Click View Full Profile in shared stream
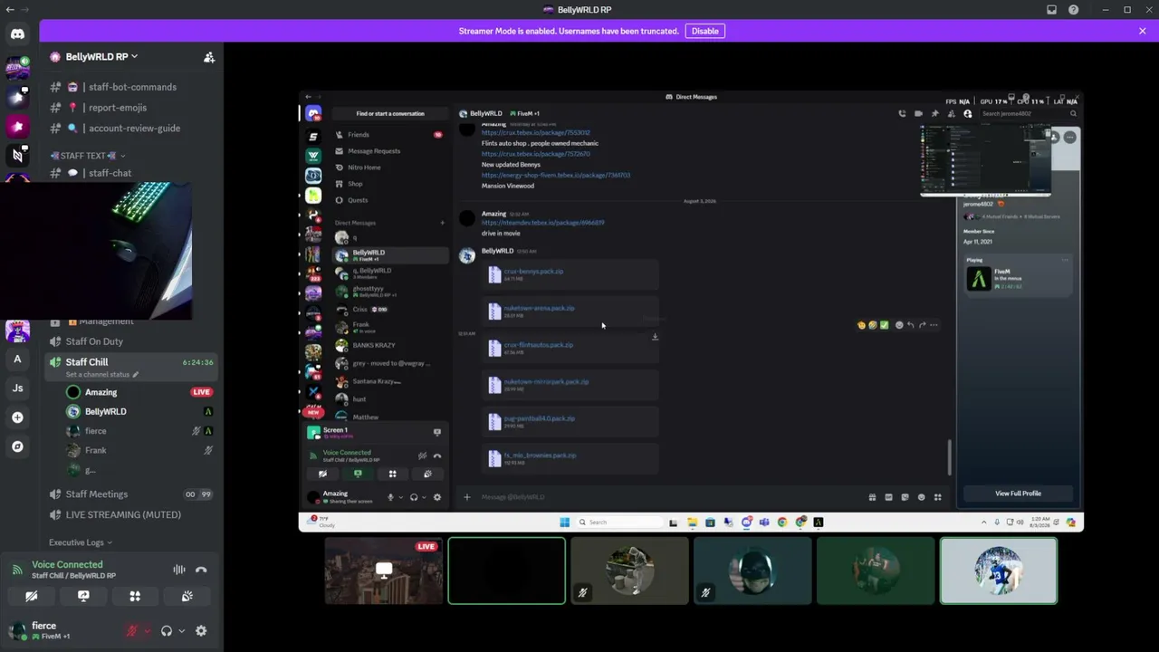This screenshot has height=652, width=1159. (x=1018, y=494)
